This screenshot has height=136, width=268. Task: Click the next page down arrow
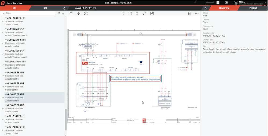pyautogui.click(x=78, y=13)
